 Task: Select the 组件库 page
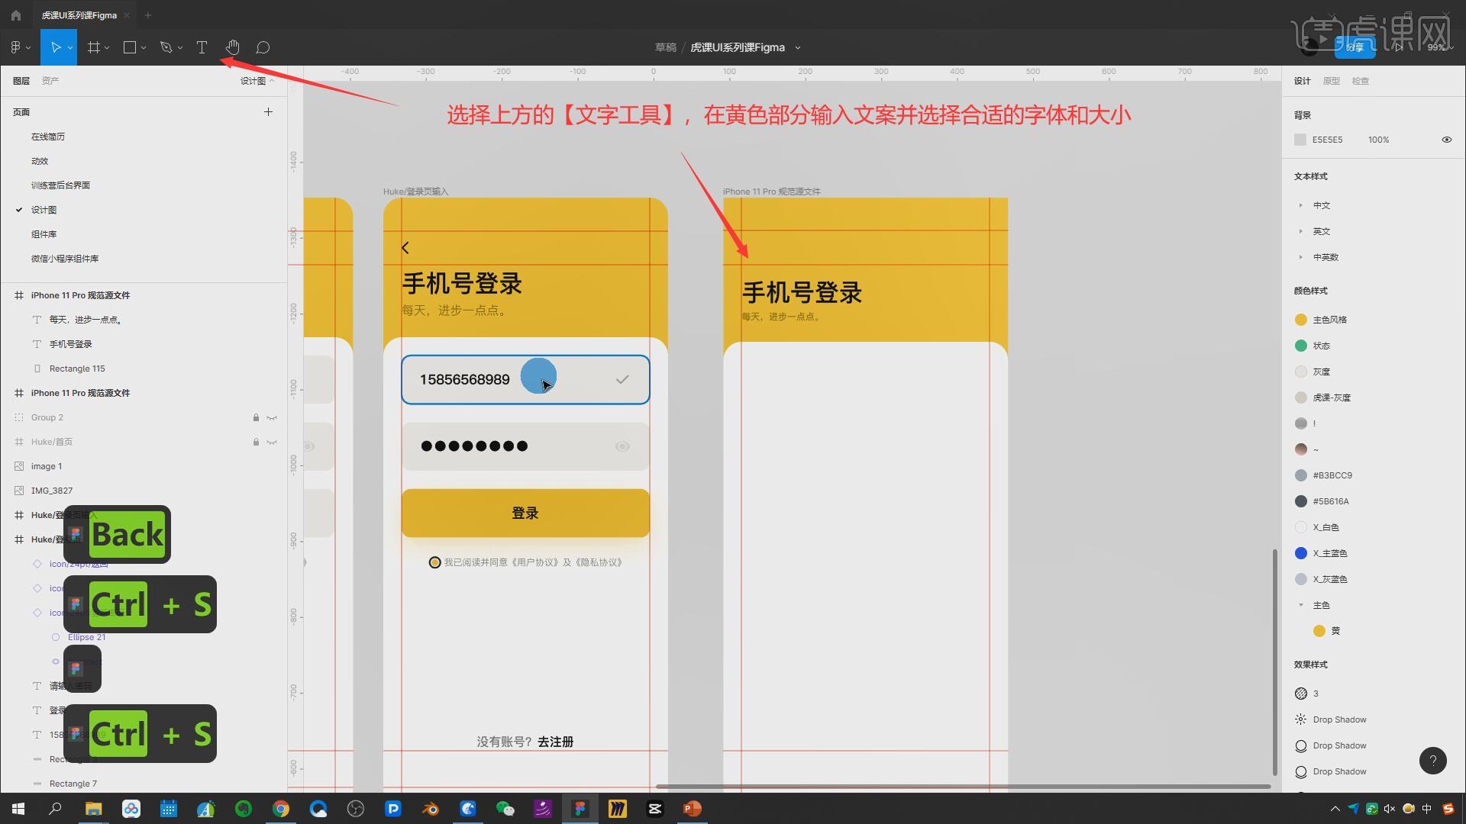(x=44, y=234)
